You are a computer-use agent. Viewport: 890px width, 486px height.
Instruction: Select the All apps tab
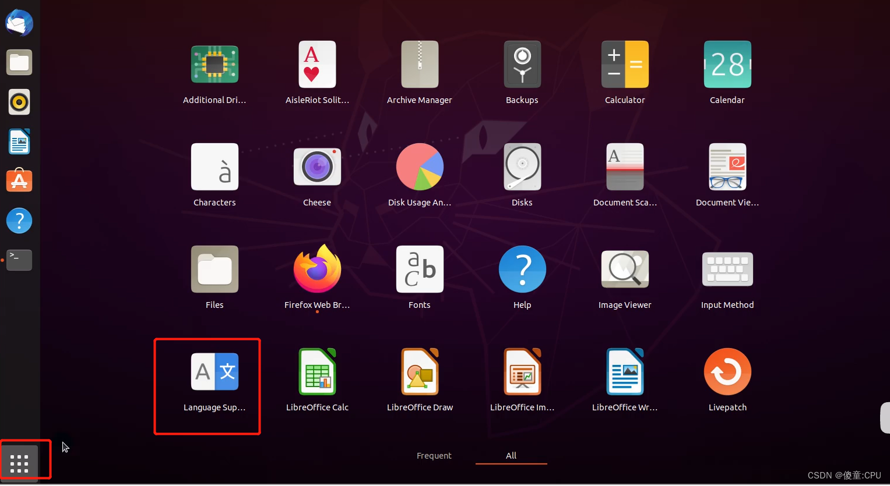click(x=511, y=456)
